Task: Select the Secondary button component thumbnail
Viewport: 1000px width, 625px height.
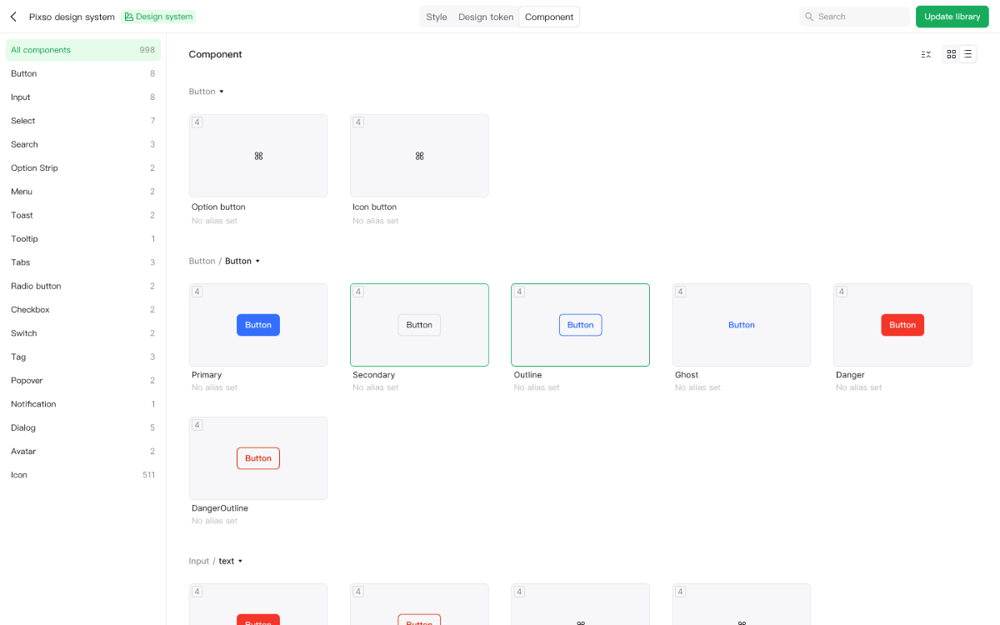Action: 419,325
